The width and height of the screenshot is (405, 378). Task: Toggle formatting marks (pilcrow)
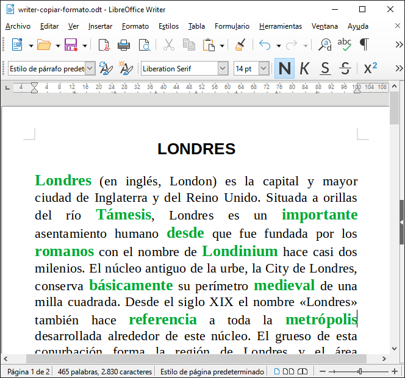tap(364, 45)
